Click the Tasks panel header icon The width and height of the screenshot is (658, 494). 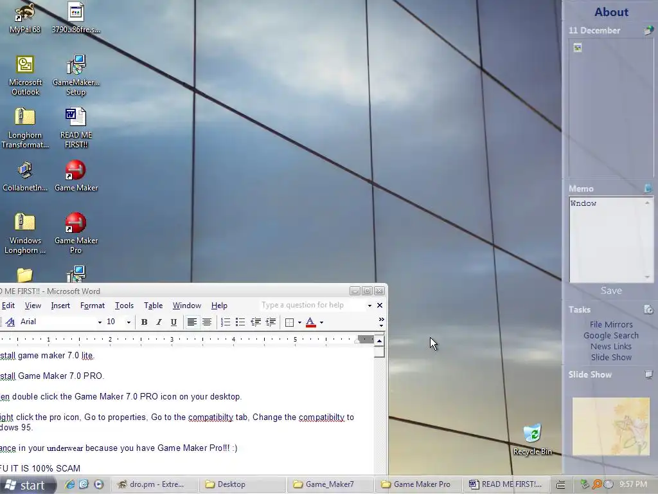click(x=648, y=309)
